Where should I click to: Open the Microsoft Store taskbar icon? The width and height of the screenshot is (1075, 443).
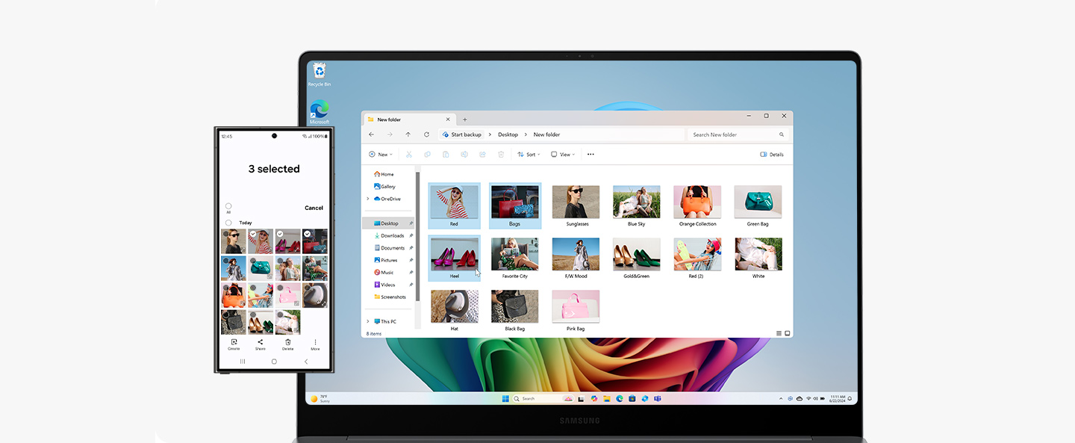[x=632, y=398]
